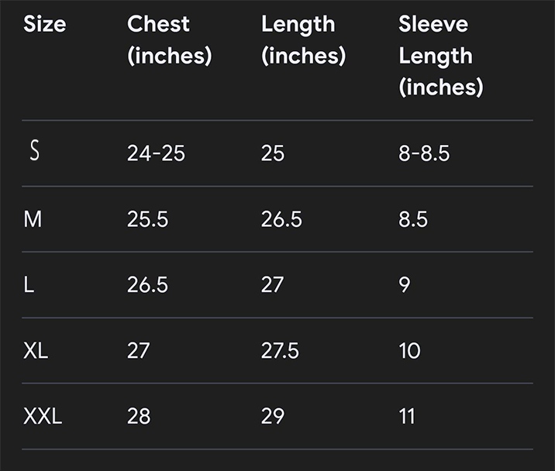The height and width of the screenshot is (471, 555).
Task: Select the XL size row label
Action: pyautogui.click(x=36, y=351)
